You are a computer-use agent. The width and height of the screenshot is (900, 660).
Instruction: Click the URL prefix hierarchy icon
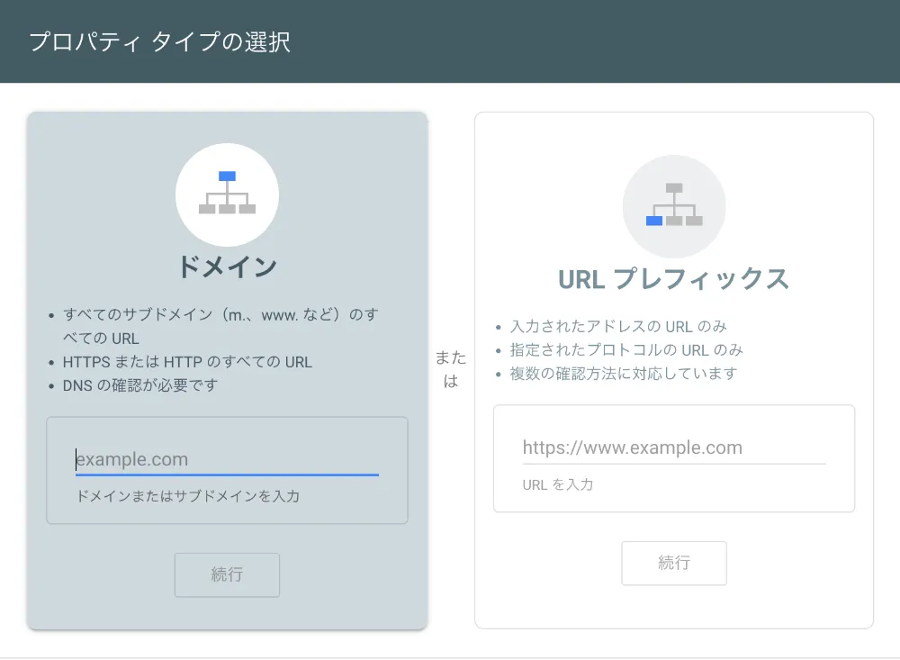pos(674,206)
